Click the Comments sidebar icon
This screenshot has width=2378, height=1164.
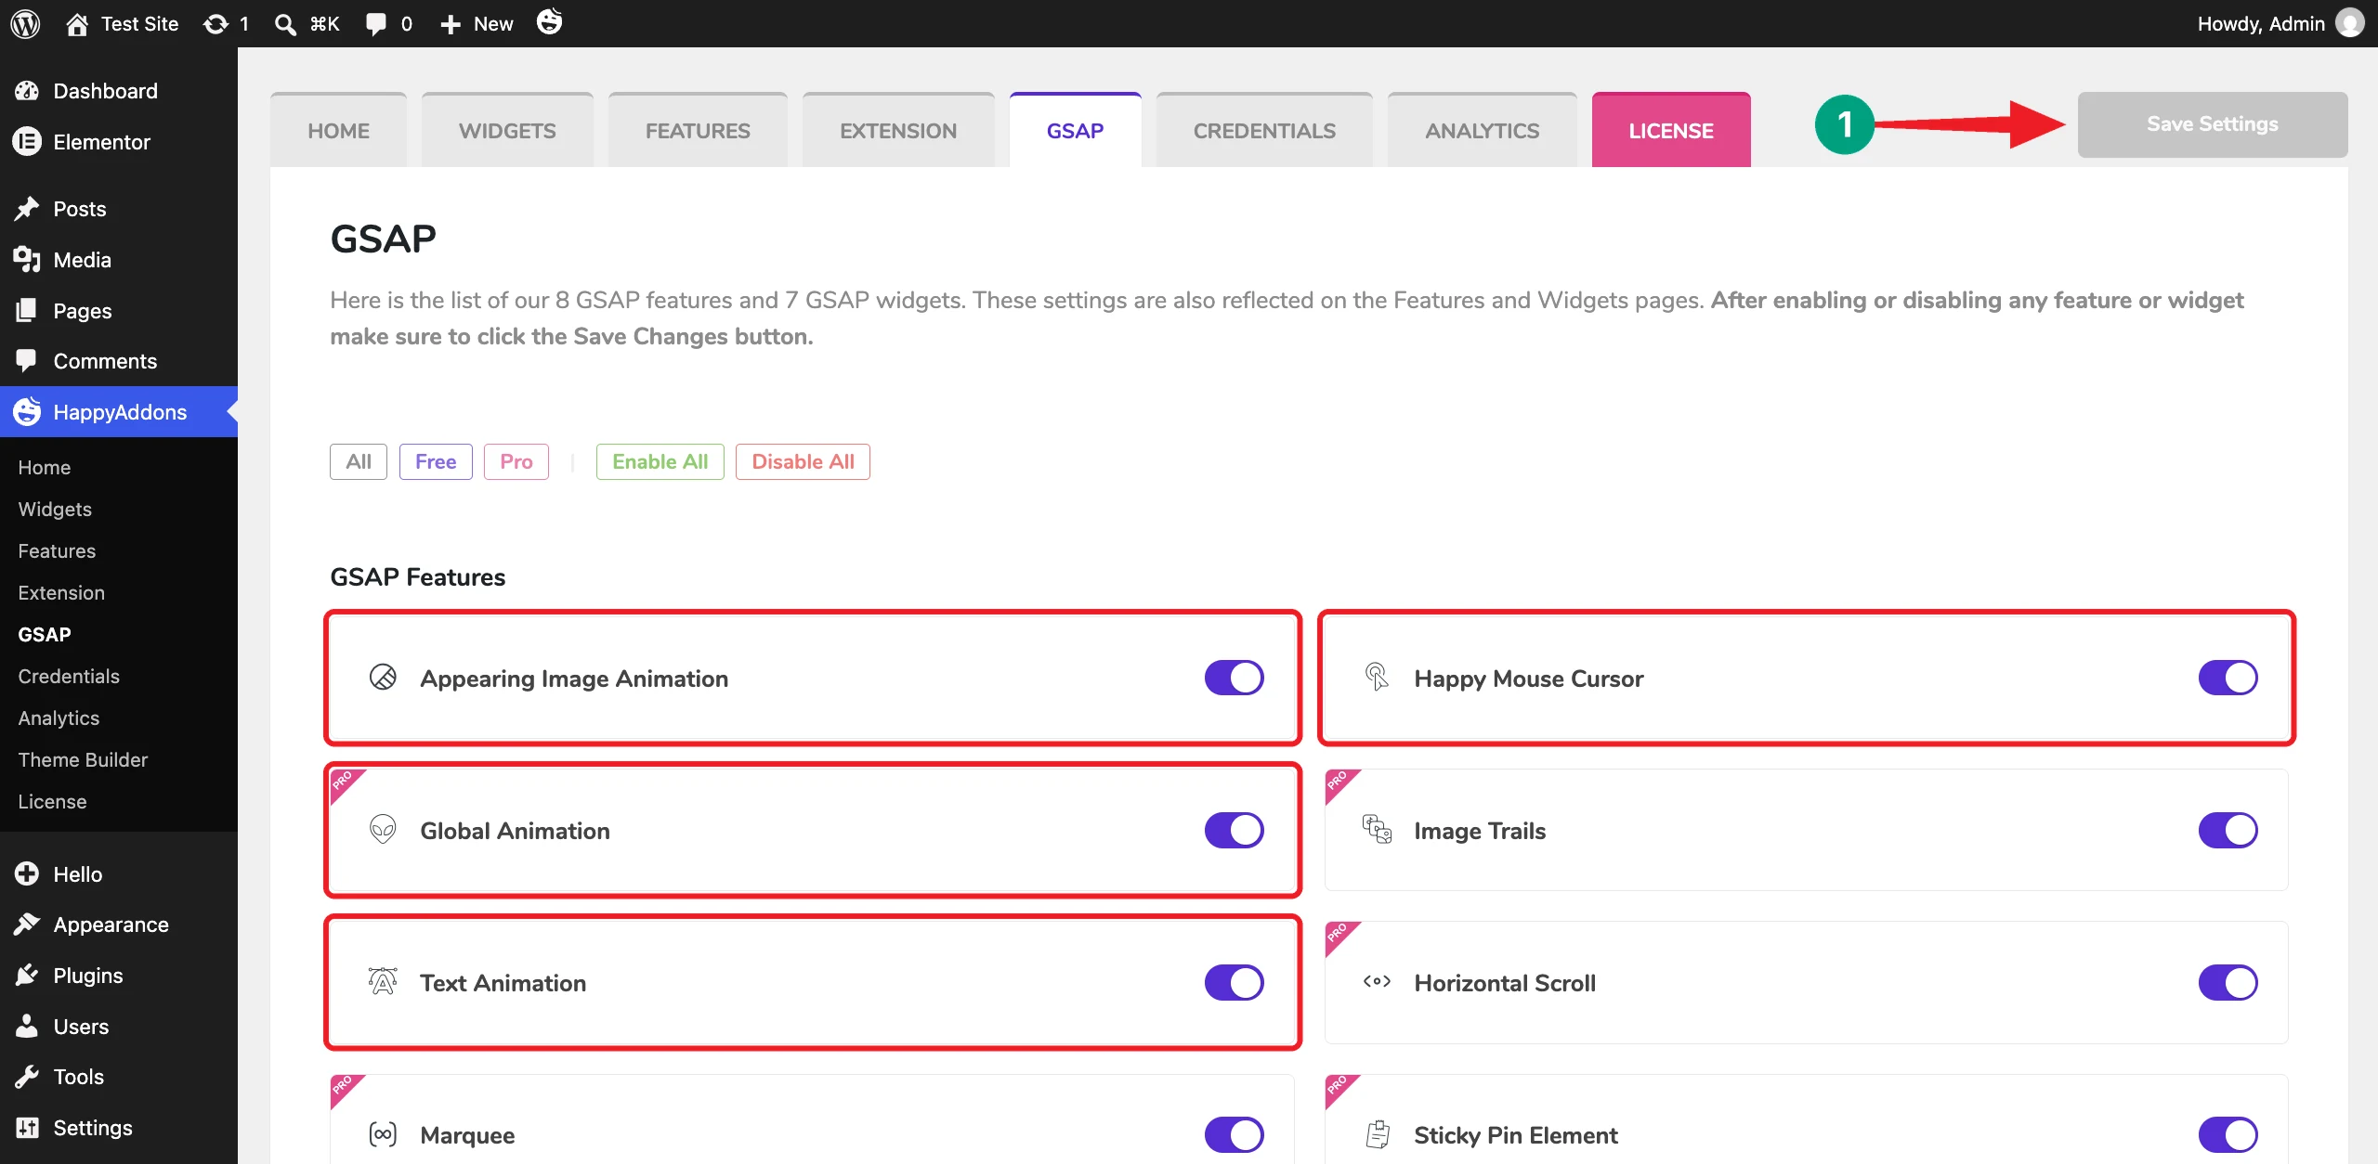coord(27,360)
